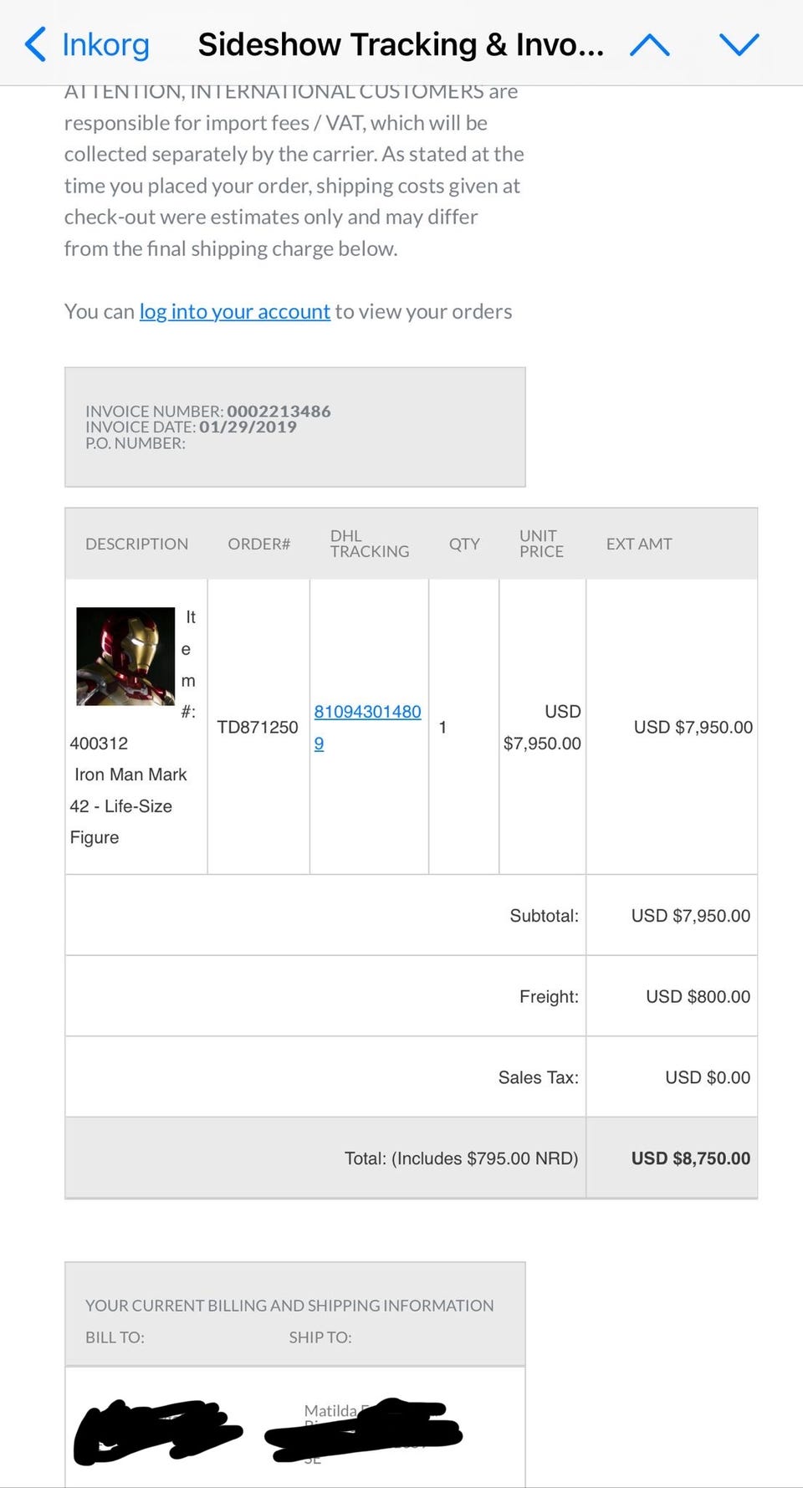Tap the SHIP TO label
This screenshot has width=803, height=1488.
tap(320, 1337)
